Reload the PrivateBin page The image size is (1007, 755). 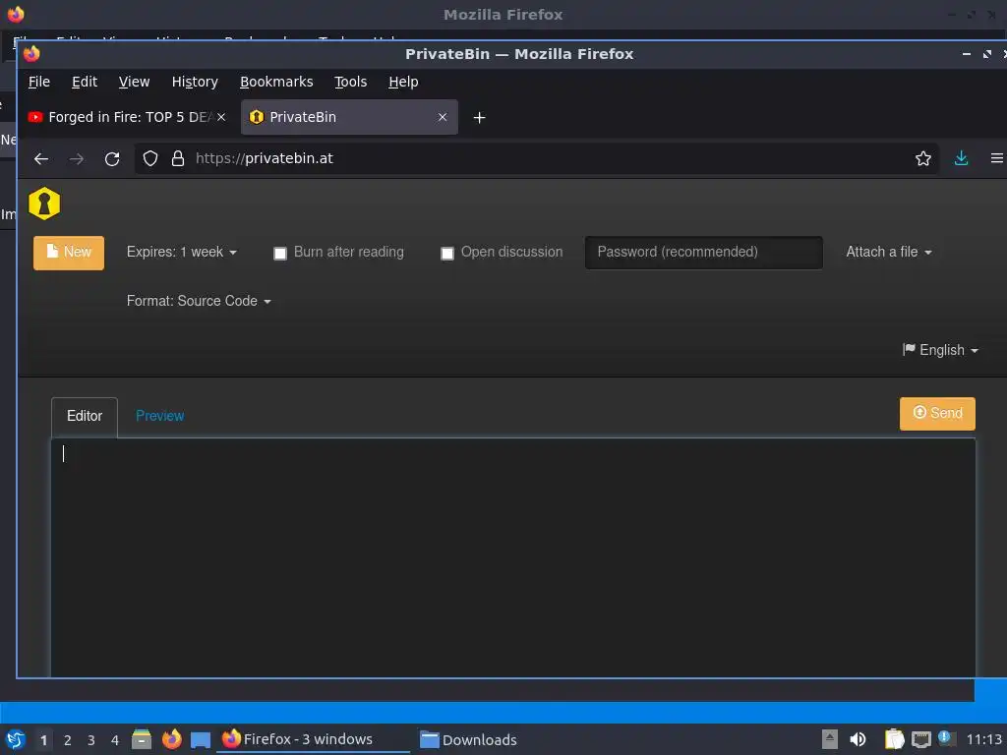tap(112, 158)
